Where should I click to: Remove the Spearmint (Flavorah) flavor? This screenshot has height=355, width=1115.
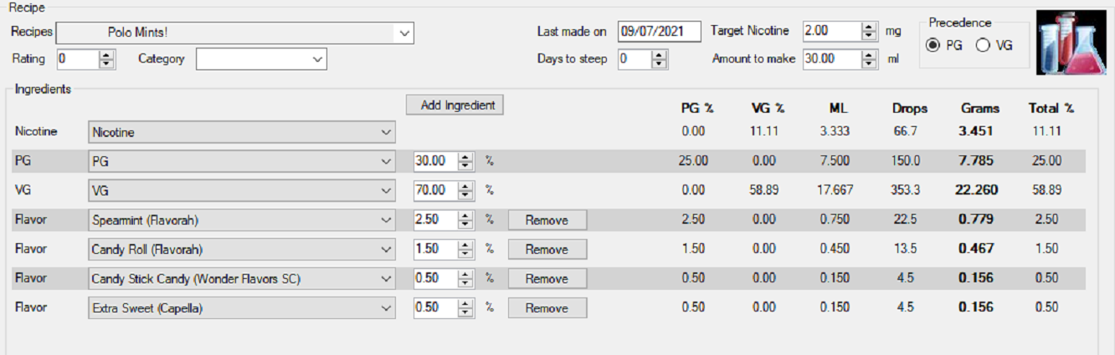(547, 221)
